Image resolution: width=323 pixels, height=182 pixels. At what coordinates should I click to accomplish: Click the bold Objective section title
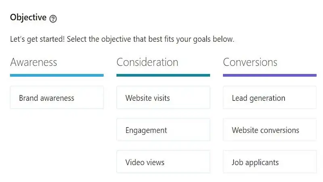28,17
